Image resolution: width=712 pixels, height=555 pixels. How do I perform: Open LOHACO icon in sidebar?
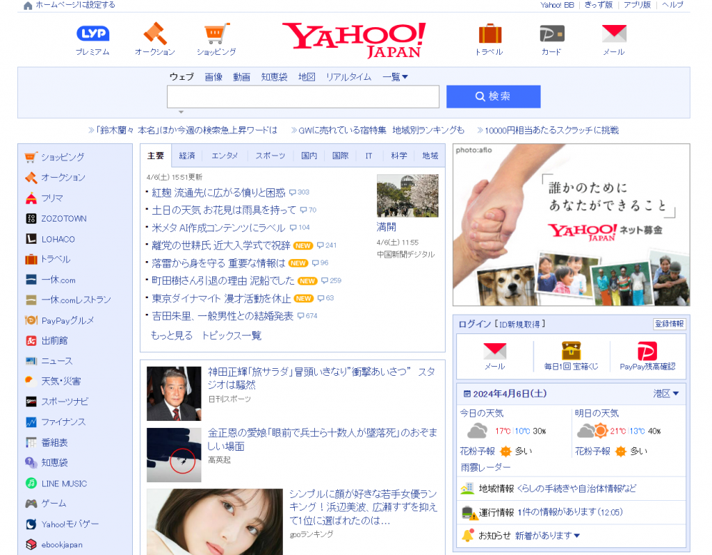[31, 239]
